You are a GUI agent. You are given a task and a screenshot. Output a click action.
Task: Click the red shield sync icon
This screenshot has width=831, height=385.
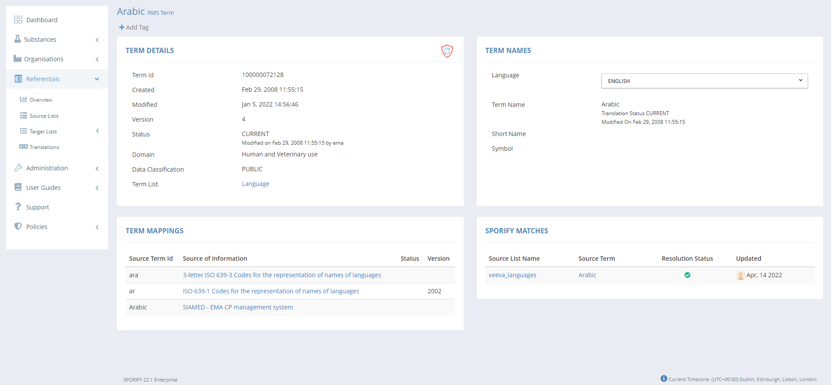447,51
